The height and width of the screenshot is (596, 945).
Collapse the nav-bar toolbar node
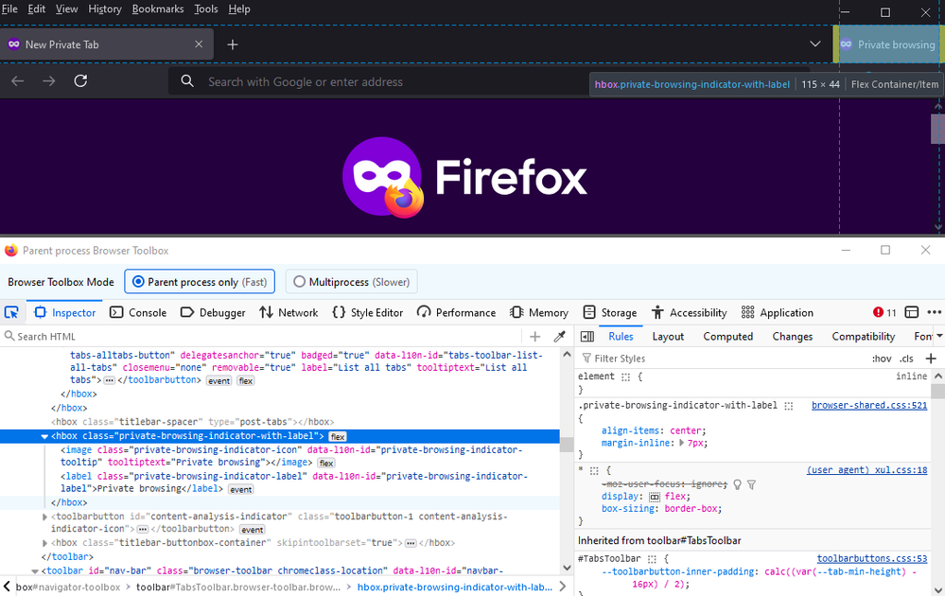[35, 570]
